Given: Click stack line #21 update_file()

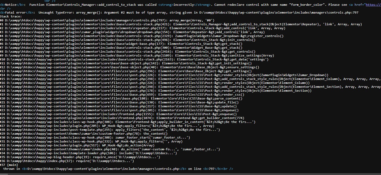Looking at the screenshot, I should pos(120,102).
